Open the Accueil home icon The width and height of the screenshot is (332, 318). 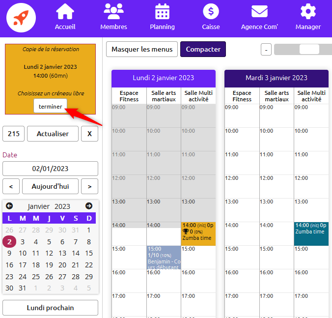pos(65,12)
